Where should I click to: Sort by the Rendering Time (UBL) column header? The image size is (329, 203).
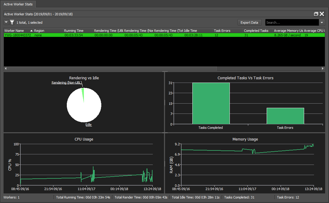click(108, 31)
